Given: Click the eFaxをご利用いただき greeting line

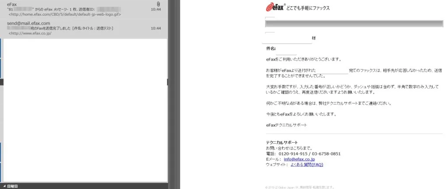Looking at the screenshot, I should 304,59.
